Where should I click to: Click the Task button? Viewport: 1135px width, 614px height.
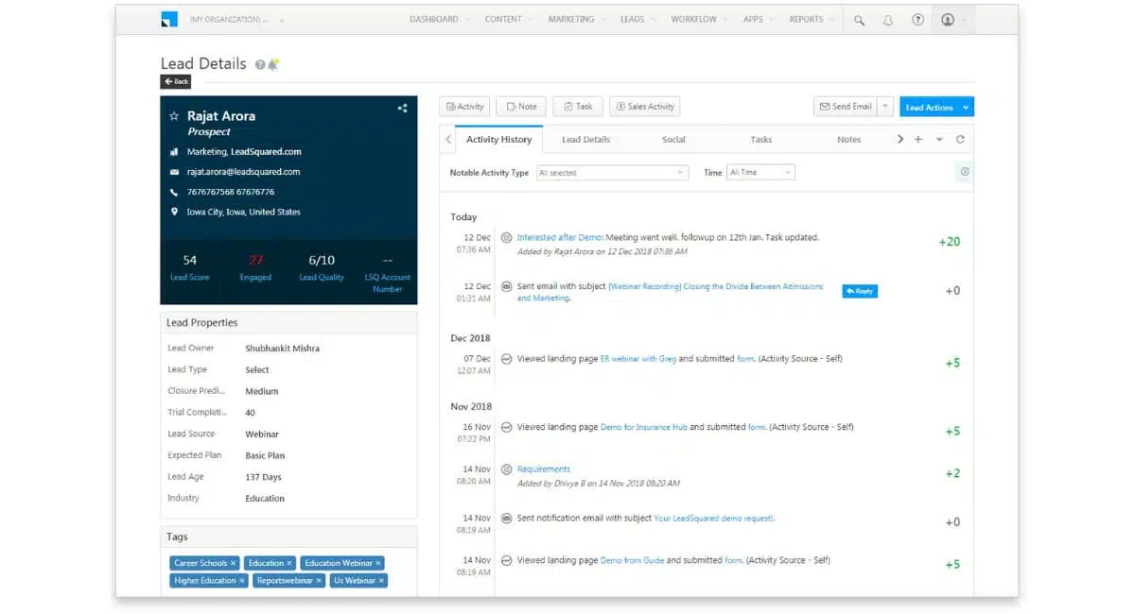point(578,107)
